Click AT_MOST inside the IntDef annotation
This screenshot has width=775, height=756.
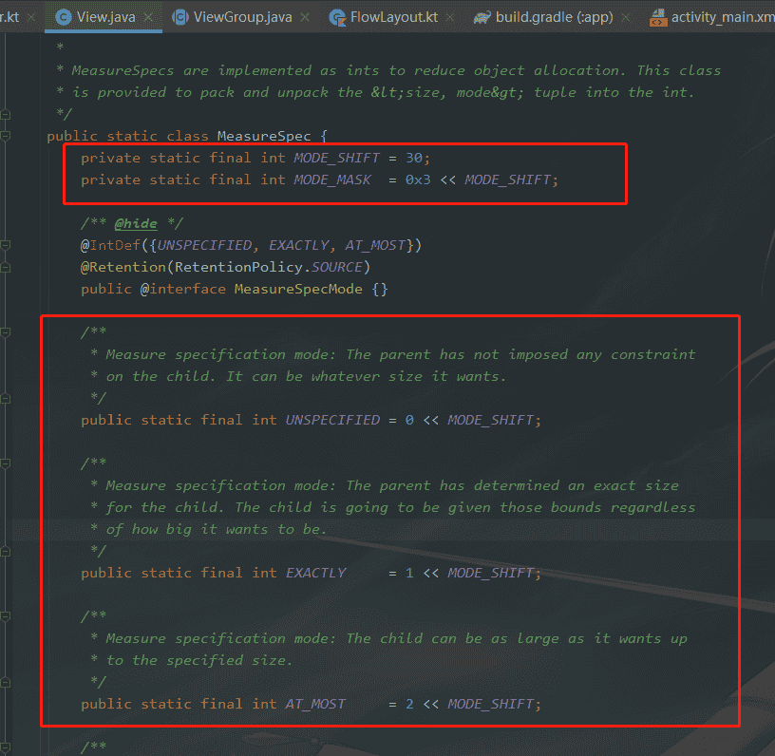375,245
